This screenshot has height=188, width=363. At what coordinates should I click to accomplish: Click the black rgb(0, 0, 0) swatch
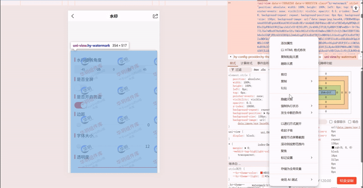333,148
